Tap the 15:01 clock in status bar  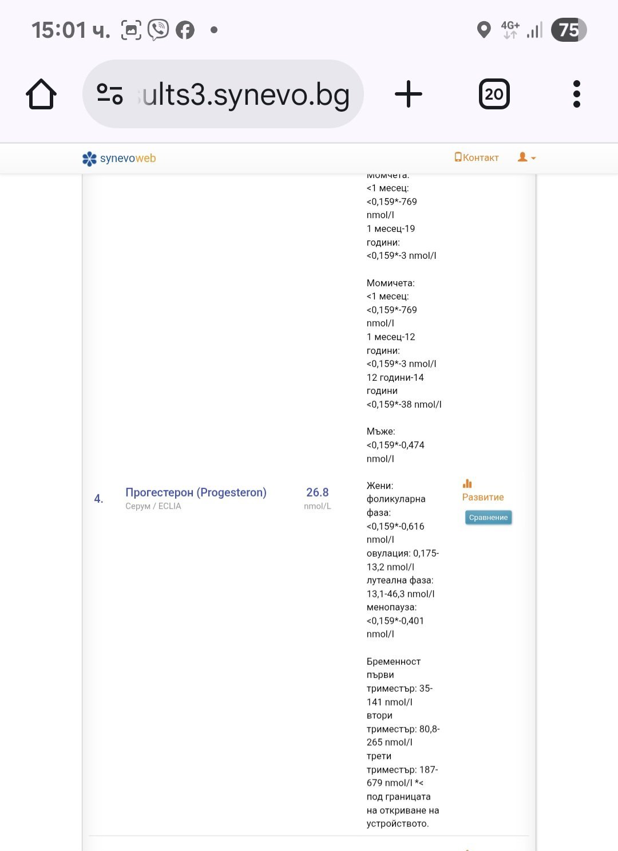(70, 30)
